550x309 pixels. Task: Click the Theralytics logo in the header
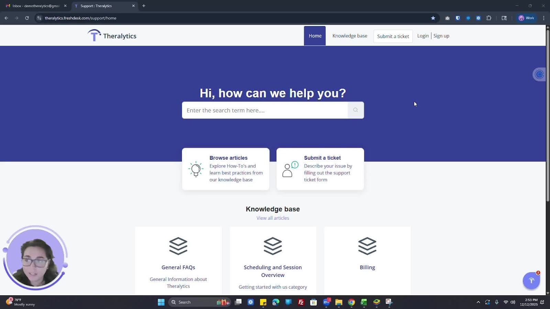coord(112,36)
